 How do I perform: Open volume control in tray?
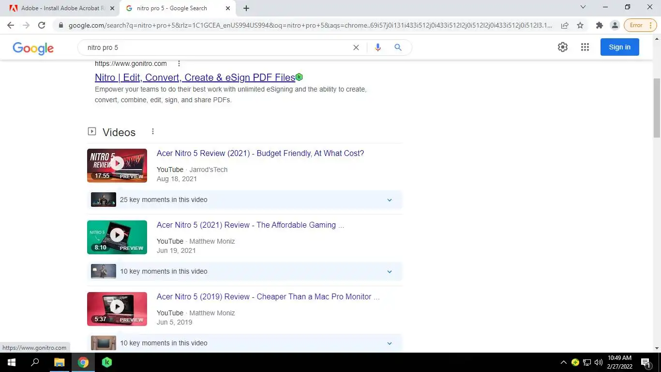coord(599,362)
